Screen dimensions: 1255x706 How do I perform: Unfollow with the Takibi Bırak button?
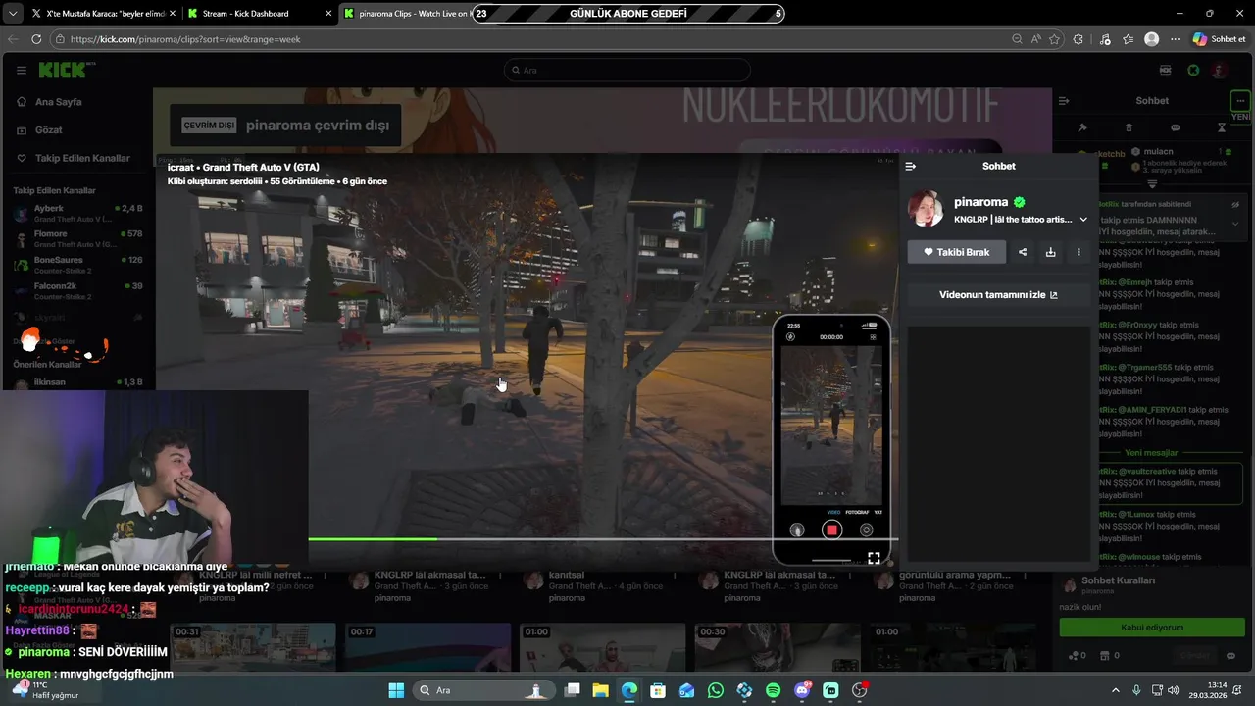tap(957, 252)
